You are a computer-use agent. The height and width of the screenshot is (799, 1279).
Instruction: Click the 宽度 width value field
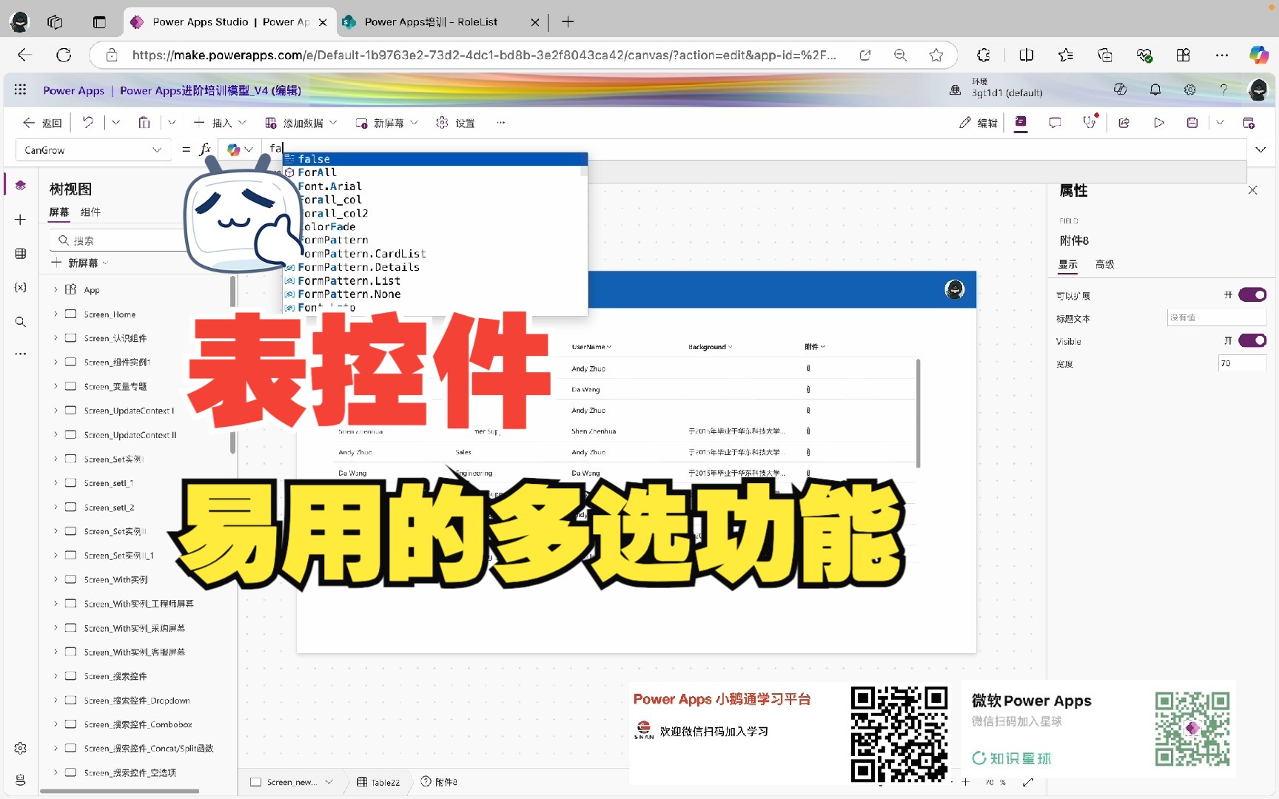[x=1242, y=363]
